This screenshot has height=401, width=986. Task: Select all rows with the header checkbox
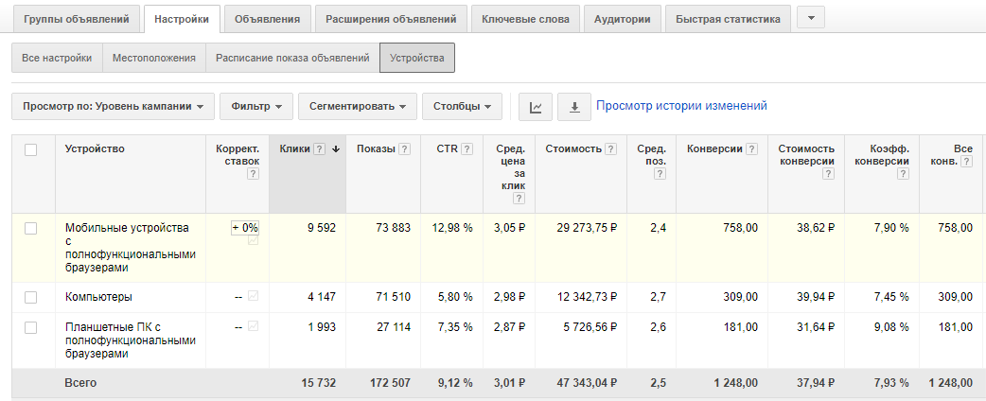31,149
